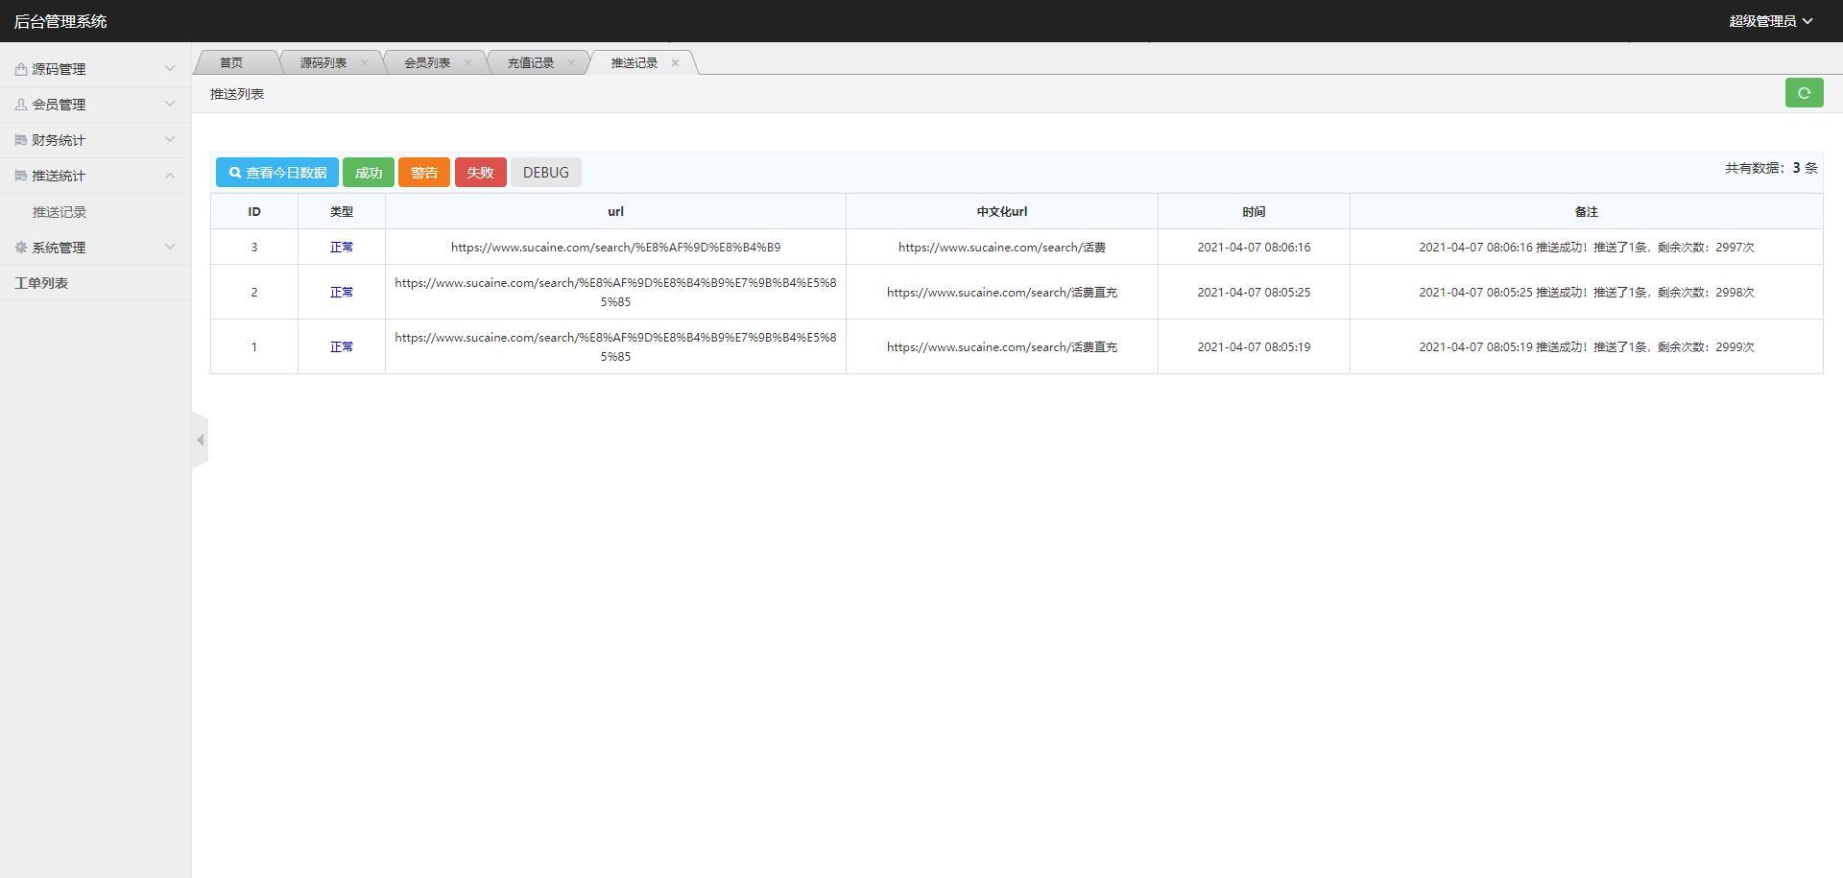Open 工单列表 in the sidebar
The height and width of the screenshot is (878, 1843).
tap(41, 283)
